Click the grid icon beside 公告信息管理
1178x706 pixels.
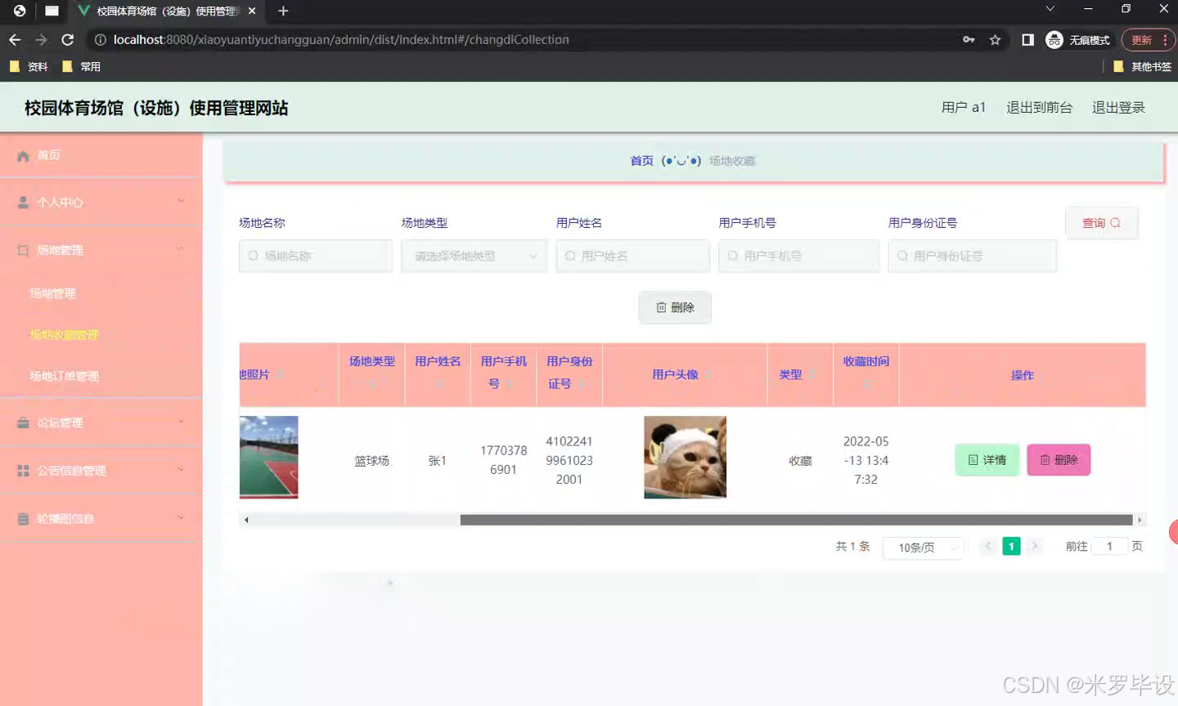[23, 470]
